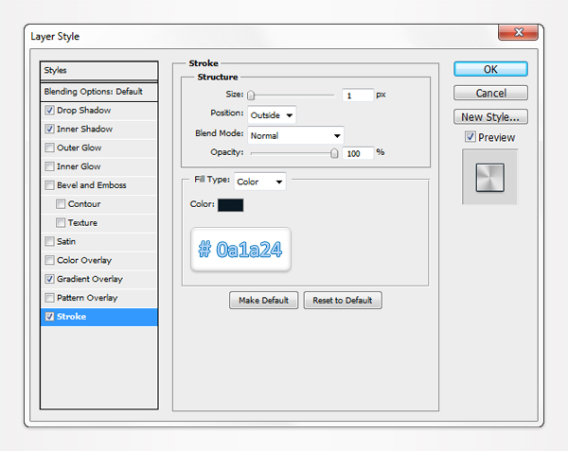Click the style preview thumbnail
The width and height of the screenshot is (568, 451).
489,177
